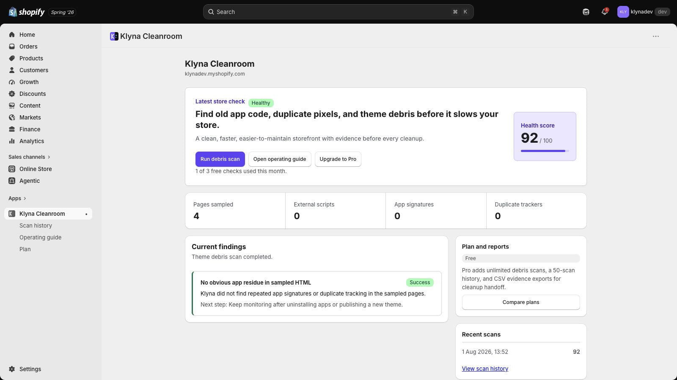
Task: Click 'No obvious app residue in sampled HTML'
Action: pos(256,282)
